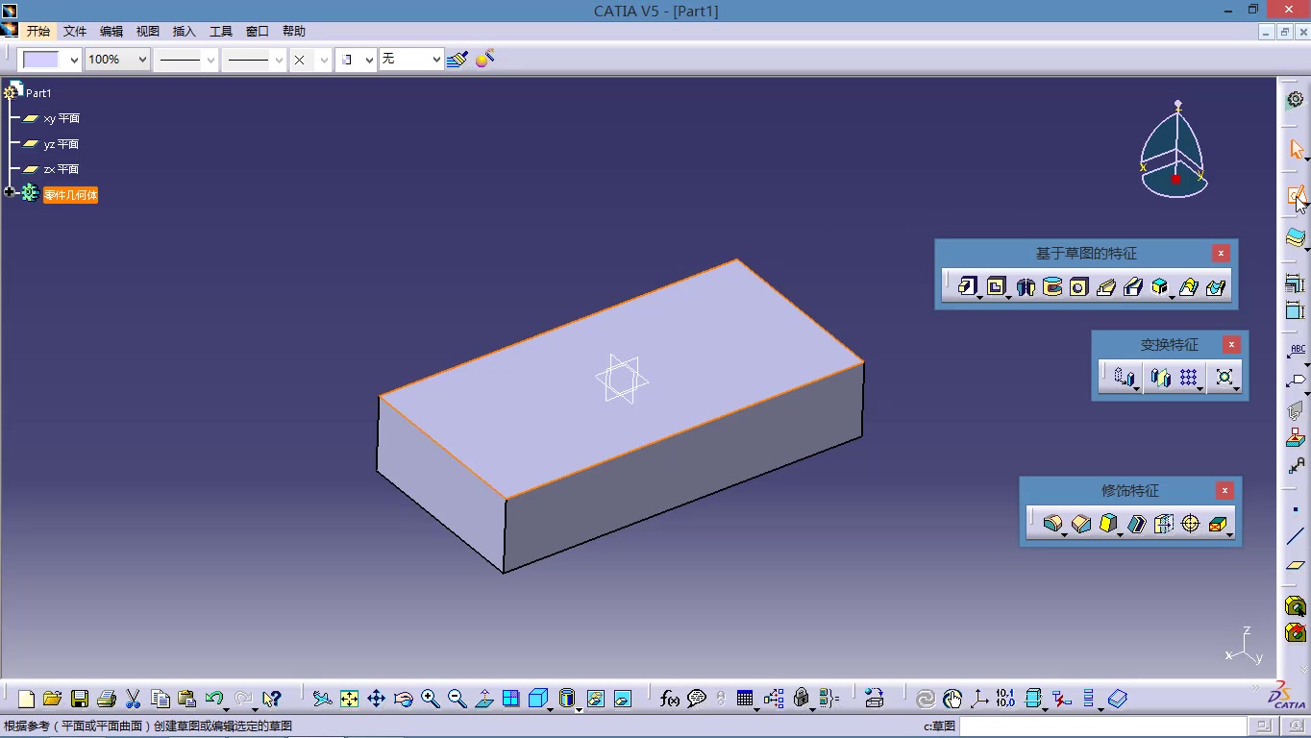This screenshot has height=738, width=1311.
Task: Select the Mirror transformation tool
Action: pyautogui.click(x=1160, y=378)
